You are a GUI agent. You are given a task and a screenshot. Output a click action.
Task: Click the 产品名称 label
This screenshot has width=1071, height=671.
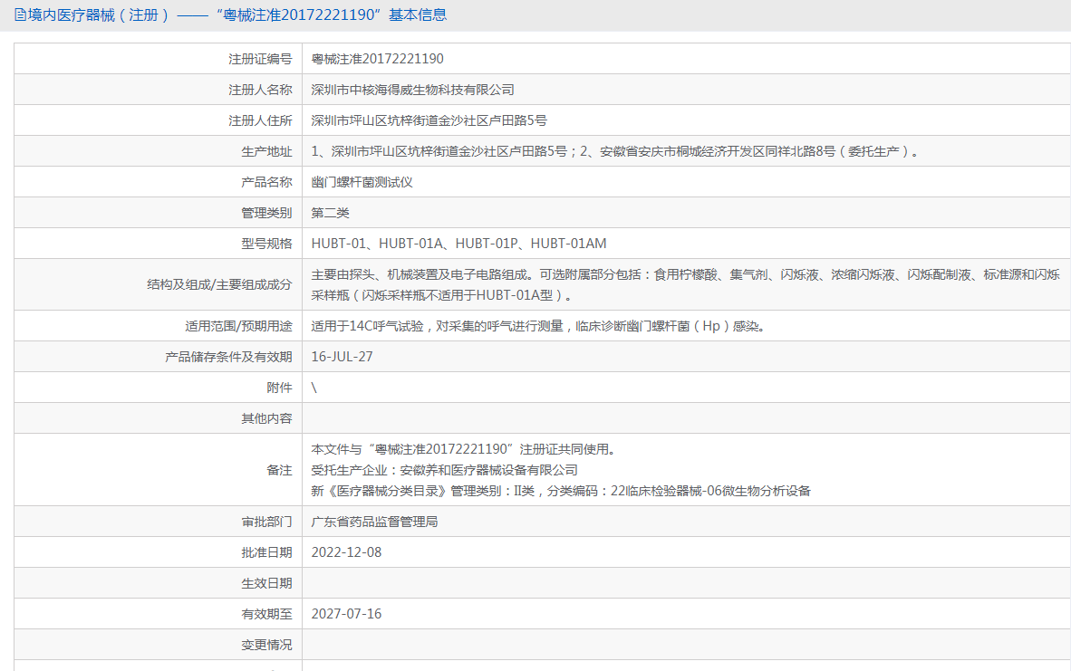266,182
